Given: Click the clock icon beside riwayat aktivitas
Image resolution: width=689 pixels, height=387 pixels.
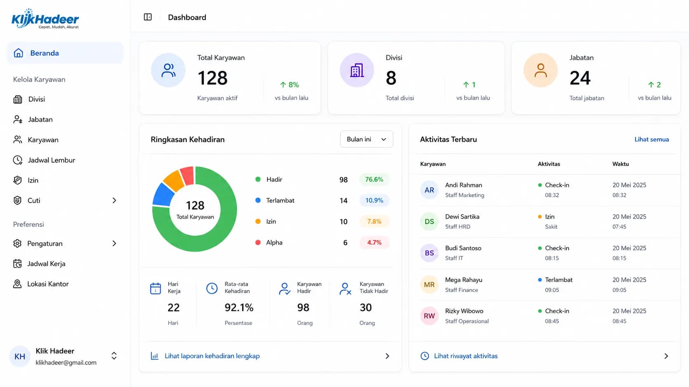Looking at the screenshot, I should tap(424, 356).
